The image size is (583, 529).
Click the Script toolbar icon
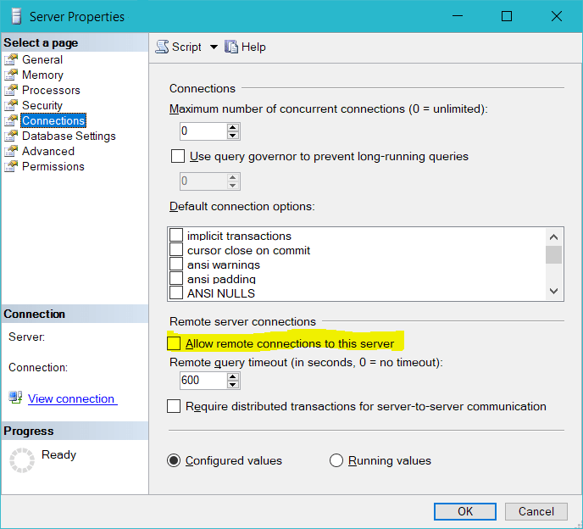pos(162,47)
